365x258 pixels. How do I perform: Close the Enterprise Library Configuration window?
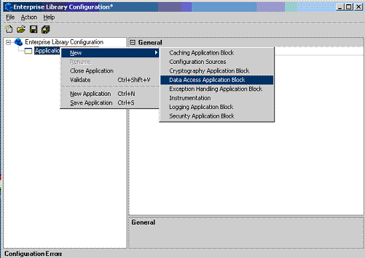(x=358, y=7)
